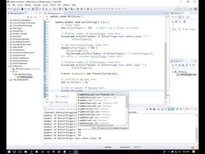Toggle Link with Editor in Package Explorer
Viewport: 205px width, 154px height.
[x=32, y=17]
